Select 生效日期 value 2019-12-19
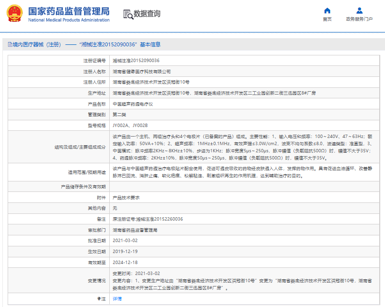The width and height of the screenshot is (385, 307). click(x=125, y=252)
